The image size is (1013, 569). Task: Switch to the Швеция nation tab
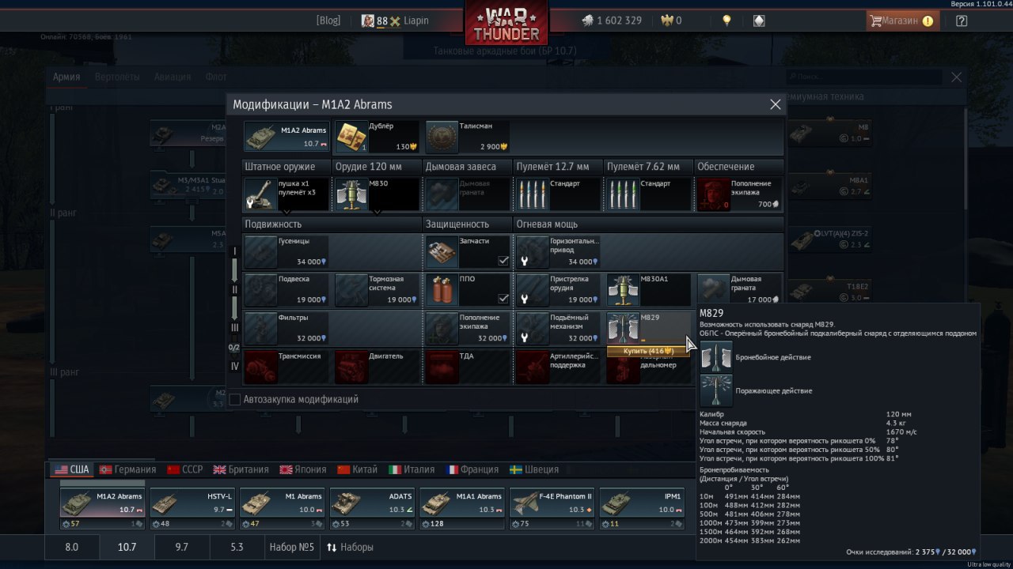tap(534, 469)
